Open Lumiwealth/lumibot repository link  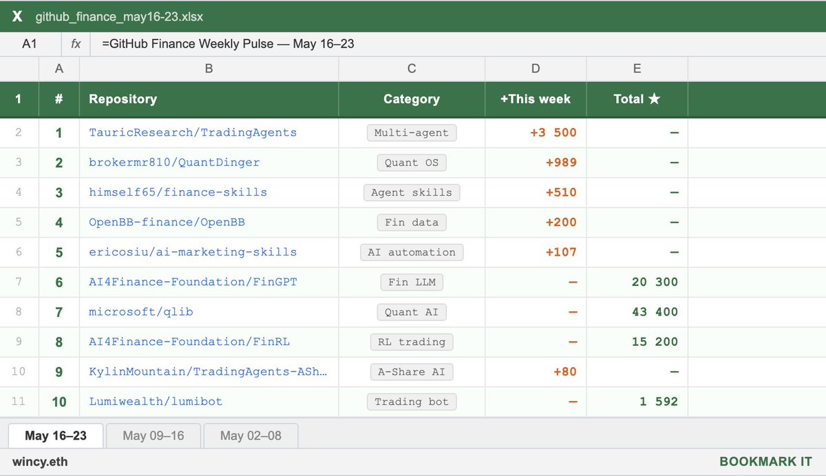coord(156,402)
